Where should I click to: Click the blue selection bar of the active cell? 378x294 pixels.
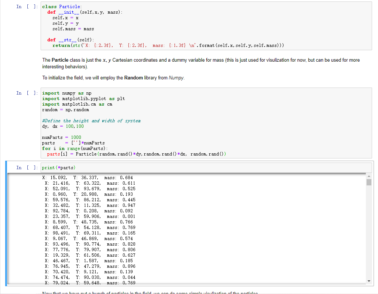pyautogui.click(x=5, y=222)
